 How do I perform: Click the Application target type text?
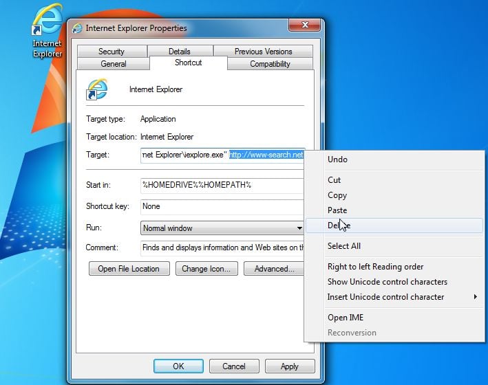pyautogui.click(x=158, y=119)
